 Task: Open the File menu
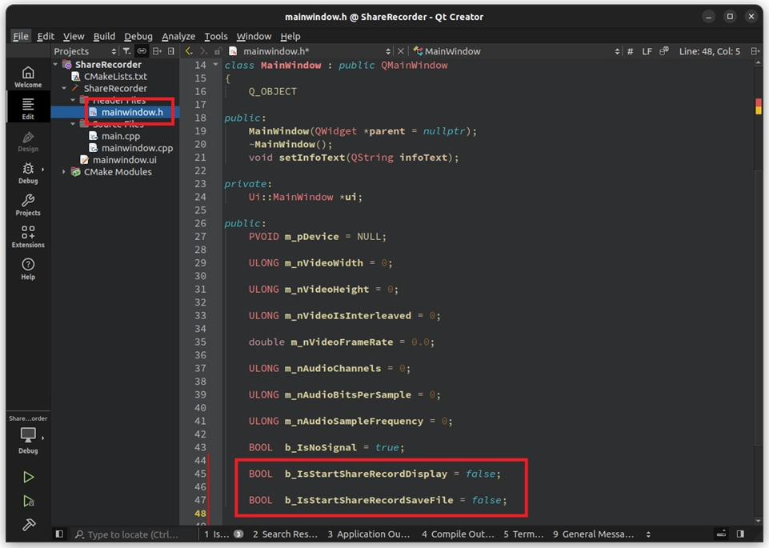[21, 36]
